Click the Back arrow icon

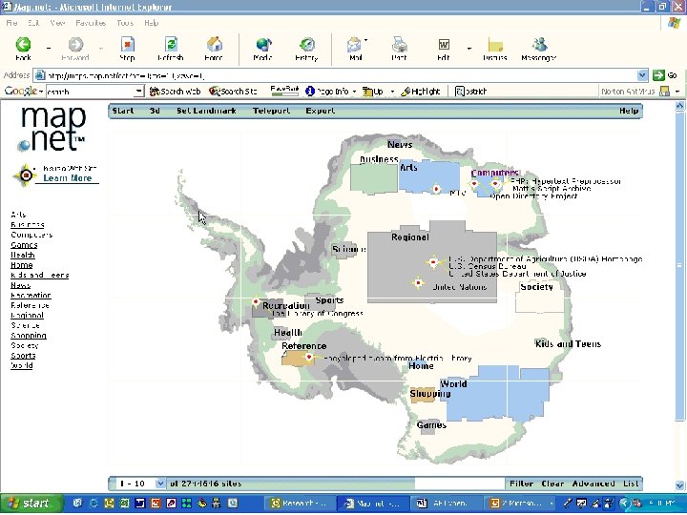pyautogui.click(x=23, y=45)
